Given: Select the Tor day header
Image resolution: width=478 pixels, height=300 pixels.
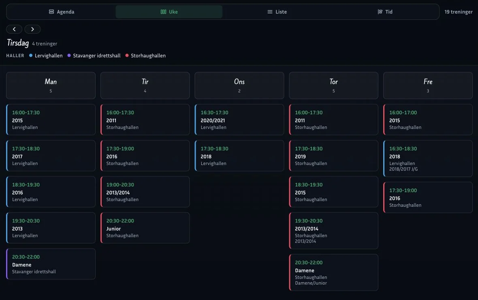Looking at the screenshot, I should coord(333,86).
